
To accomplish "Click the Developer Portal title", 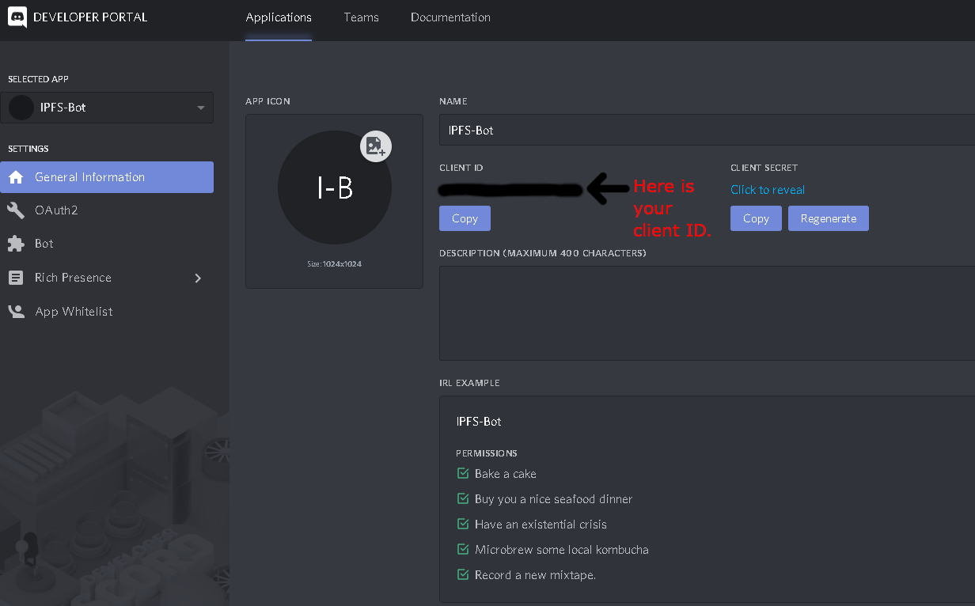I will (90, 17).
